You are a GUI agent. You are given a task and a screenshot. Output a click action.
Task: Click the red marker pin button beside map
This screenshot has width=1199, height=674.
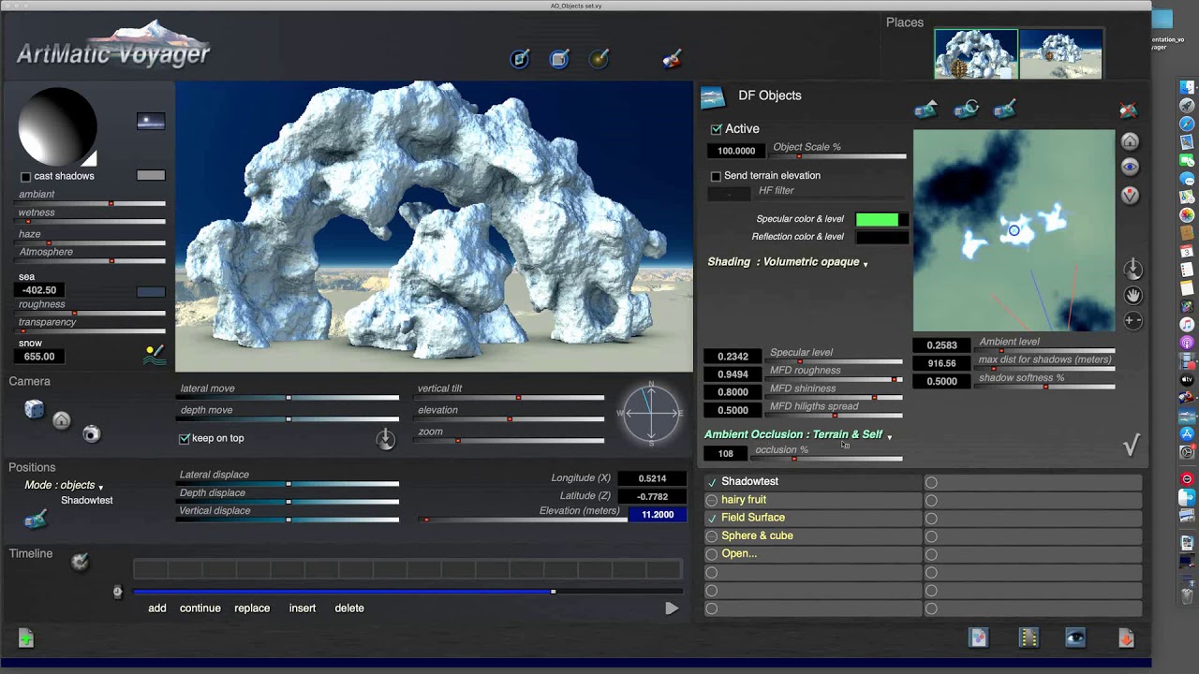pyautogui.click(x=1130, y=196)
